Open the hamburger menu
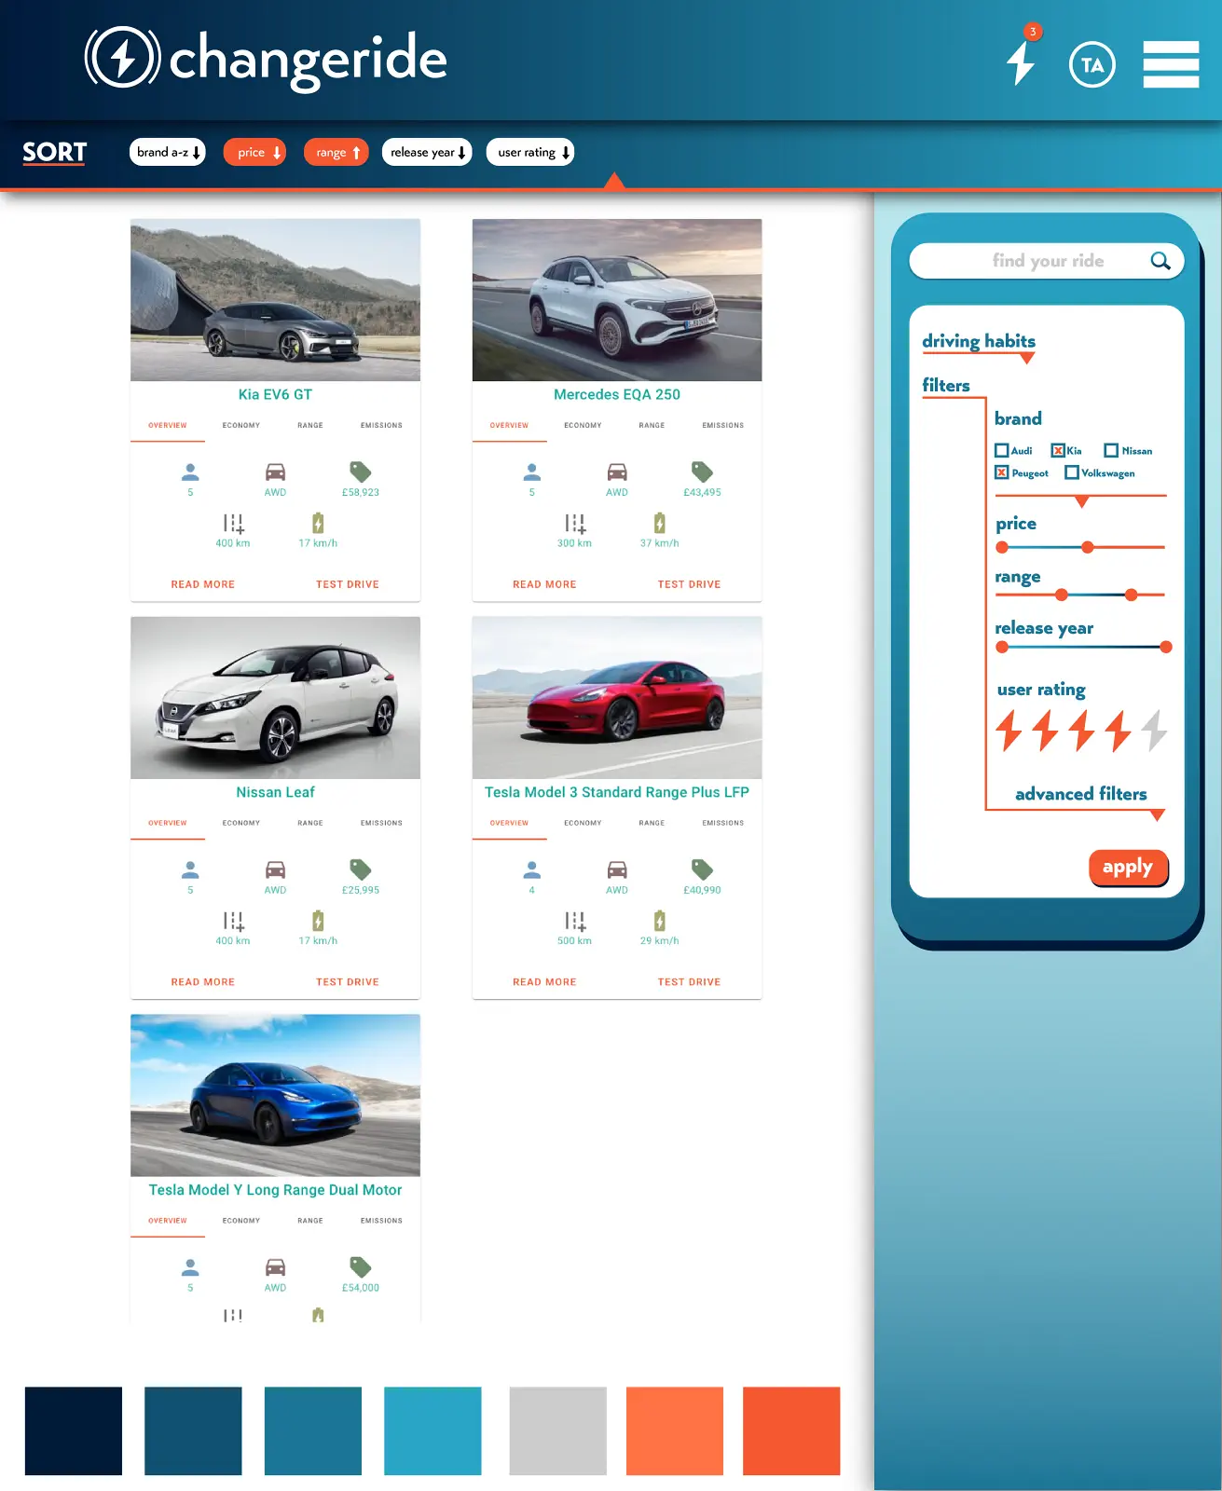This screenshot has height=1491, width=1222. pyautogui.click(x=1171, y=64)
